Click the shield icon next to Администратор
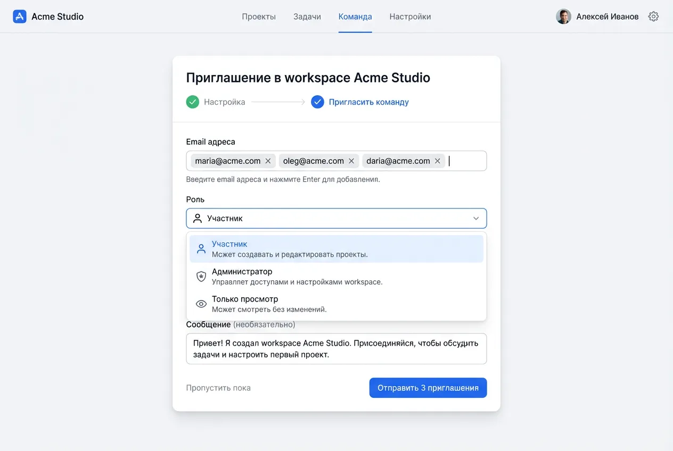 pyautogui.click(x=201, y=277)
